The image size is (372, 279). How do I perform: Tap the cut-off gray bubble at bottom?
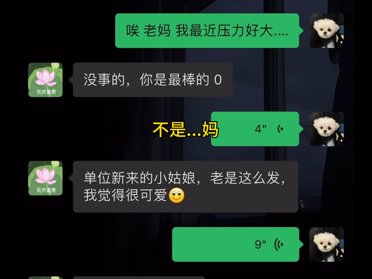(x=139, y=278)
